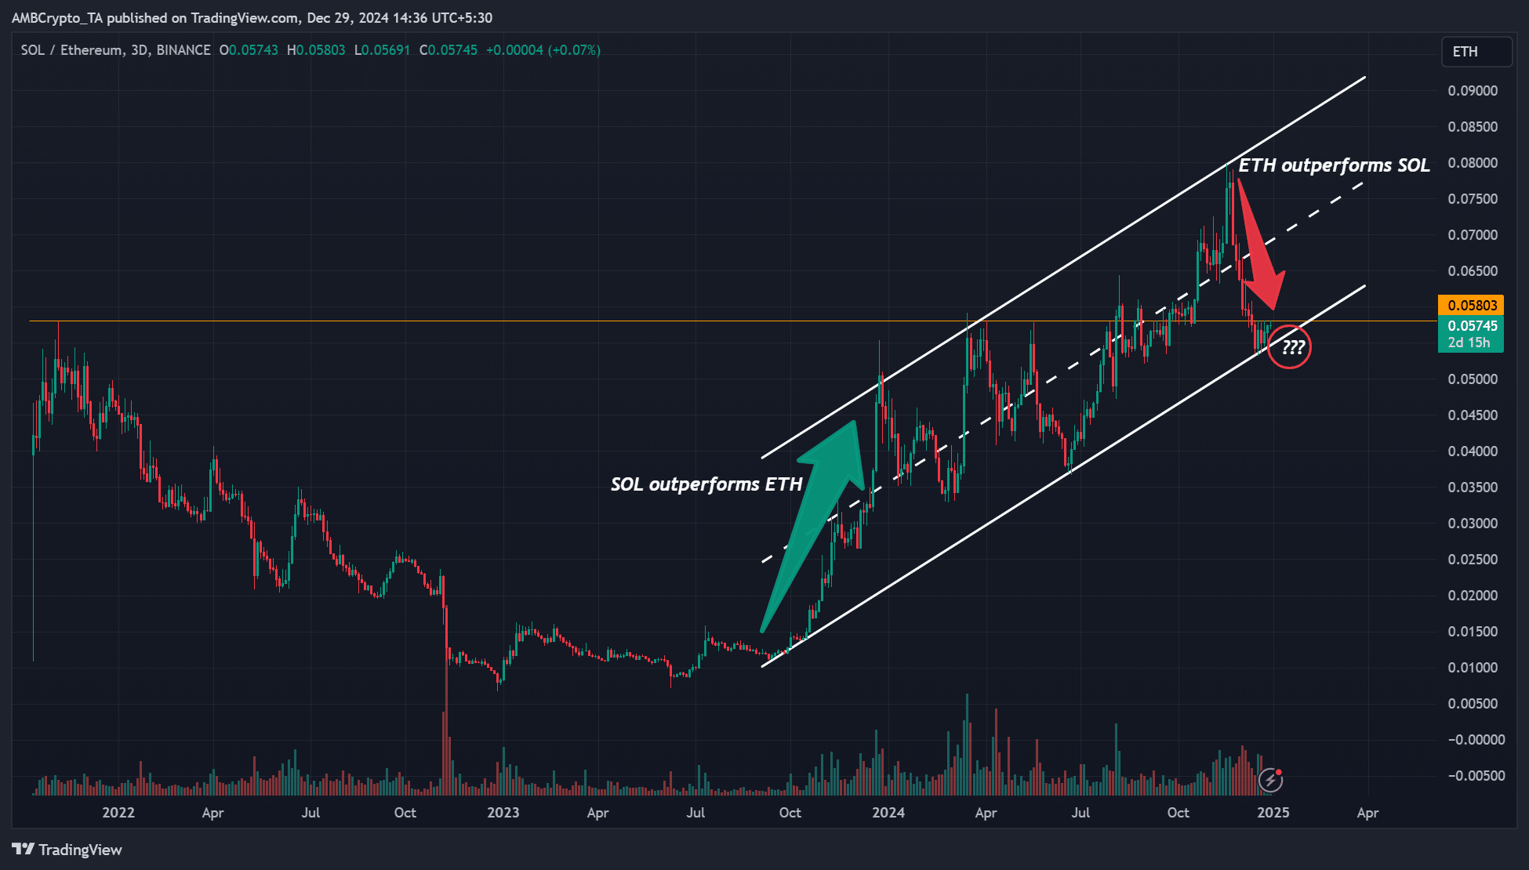Click the -0.00500 price axis label
Screen dimensions: 1529x870
click(x=1476, y=776)
